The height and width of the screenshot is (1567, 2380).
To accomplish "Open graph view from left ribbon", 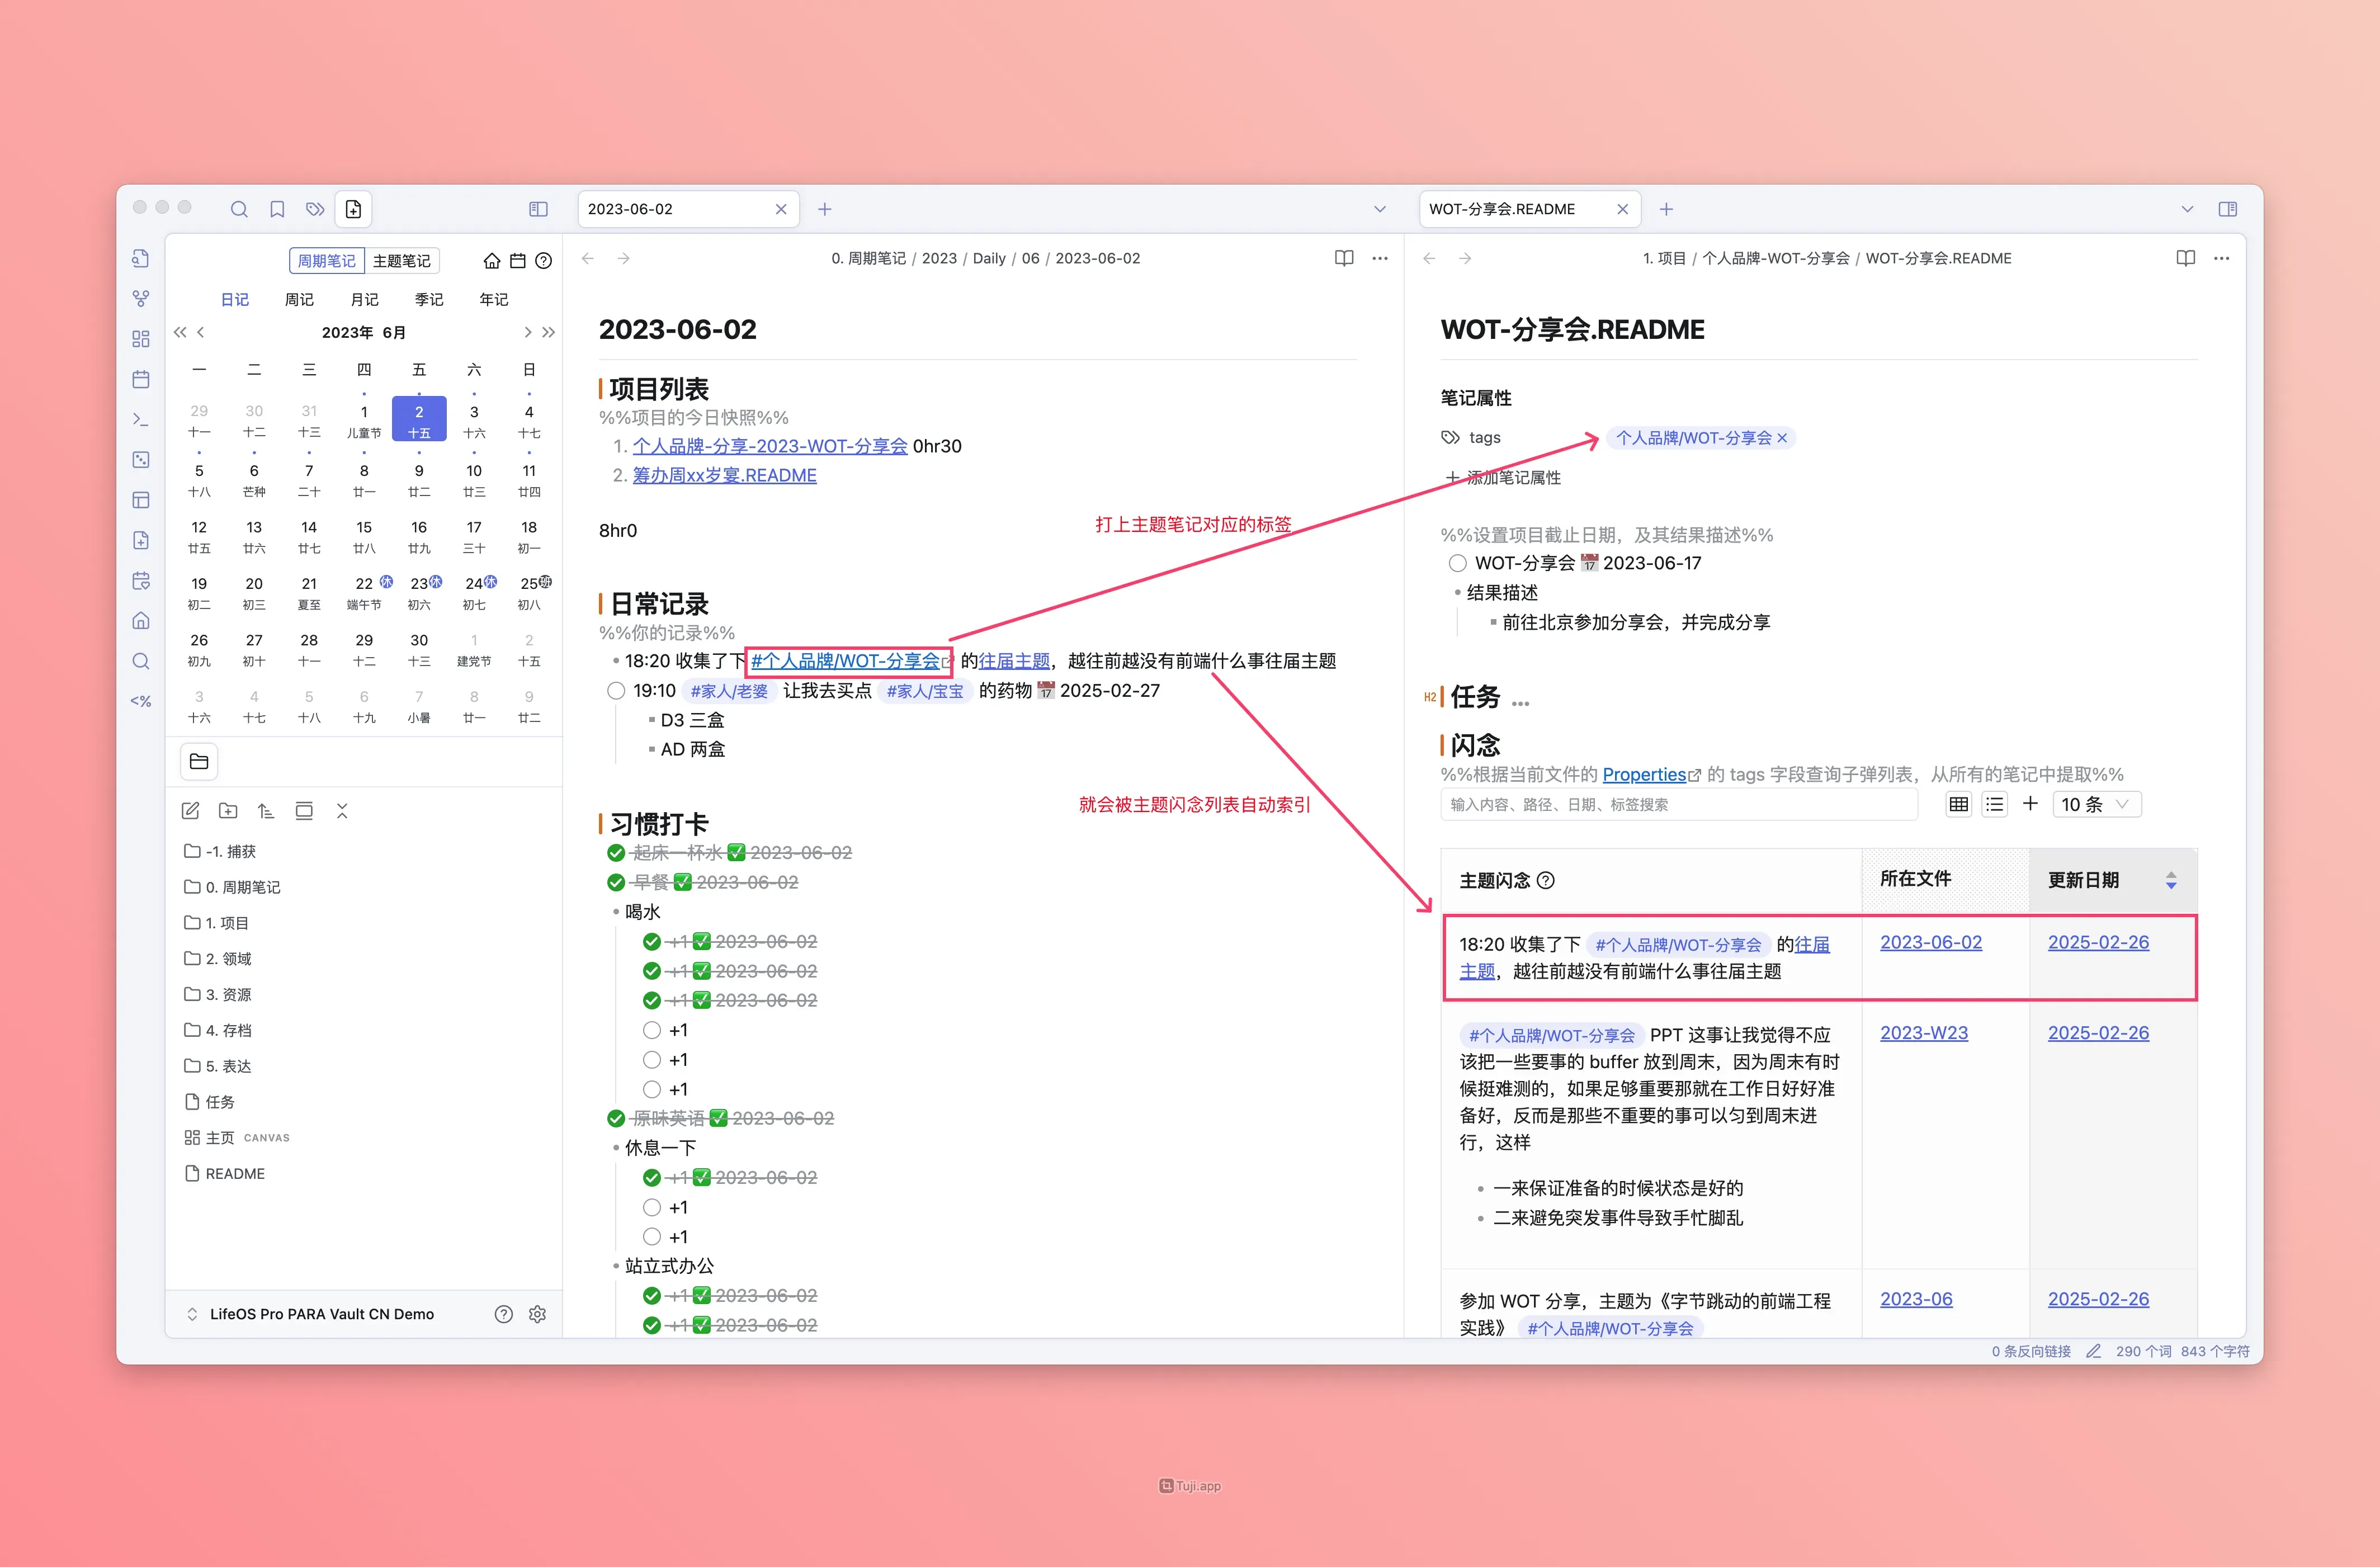I will [141, 298].
